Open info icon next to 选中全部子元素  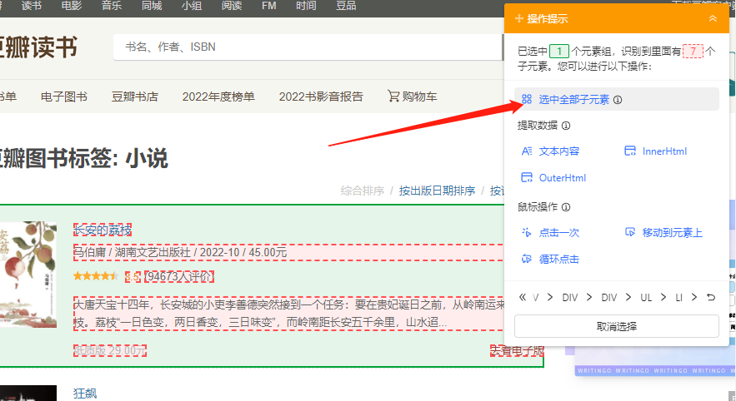[x=618, y=100]
